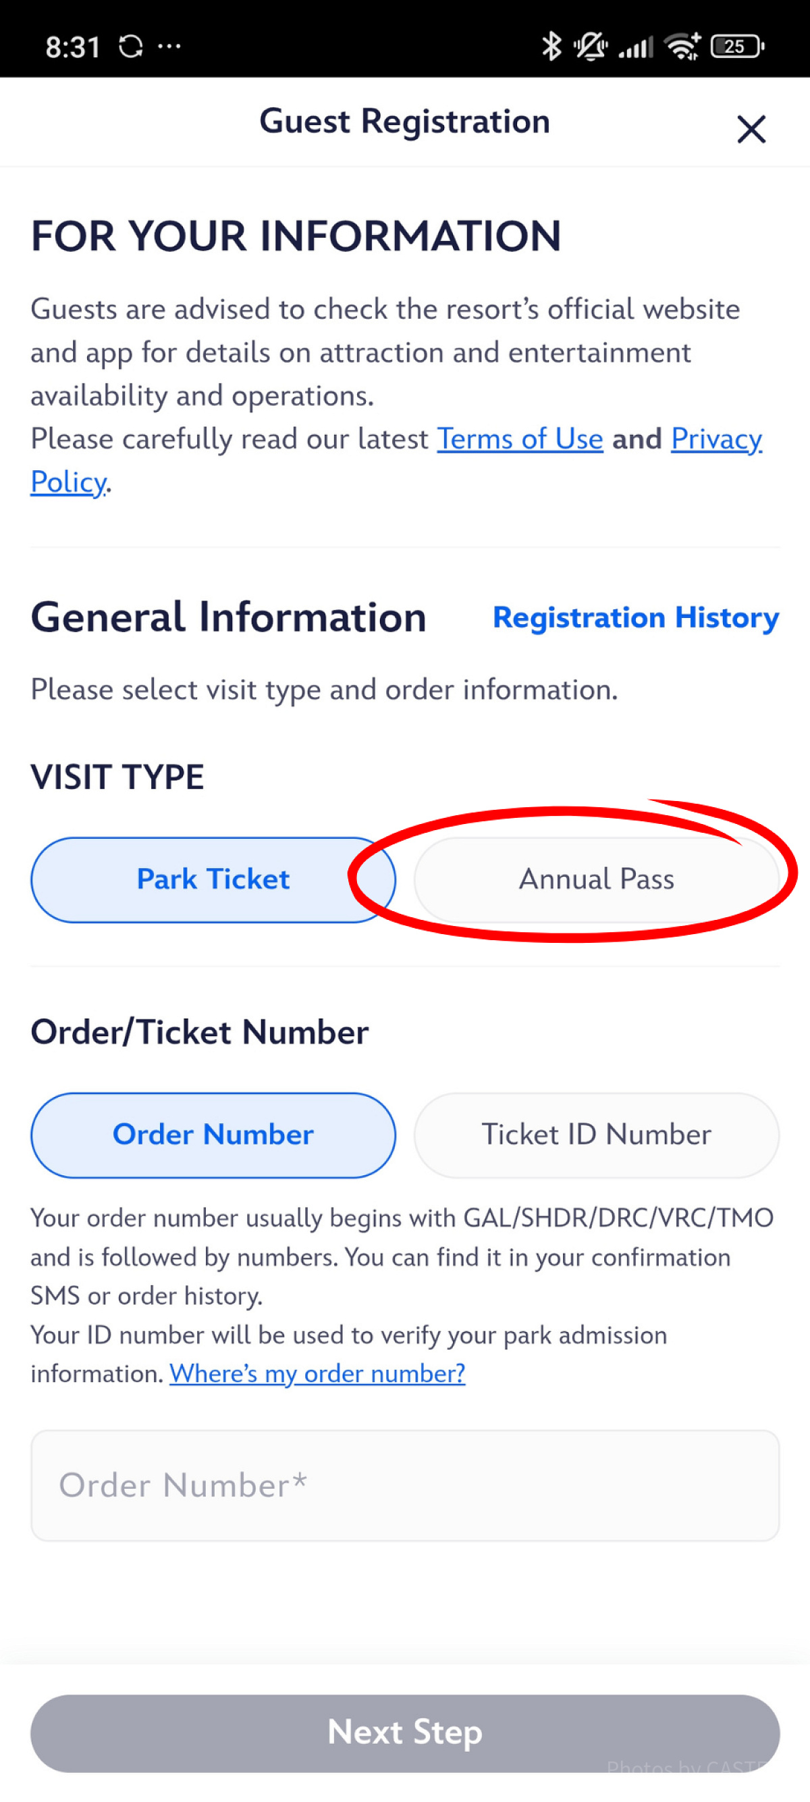Tap the Guest Registration header title
The image size is (810, 1802).
pos(404,122)
